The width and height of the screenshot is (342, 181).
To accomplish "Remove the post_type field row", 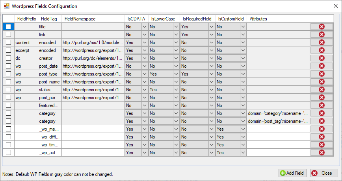I will [322, 74].
